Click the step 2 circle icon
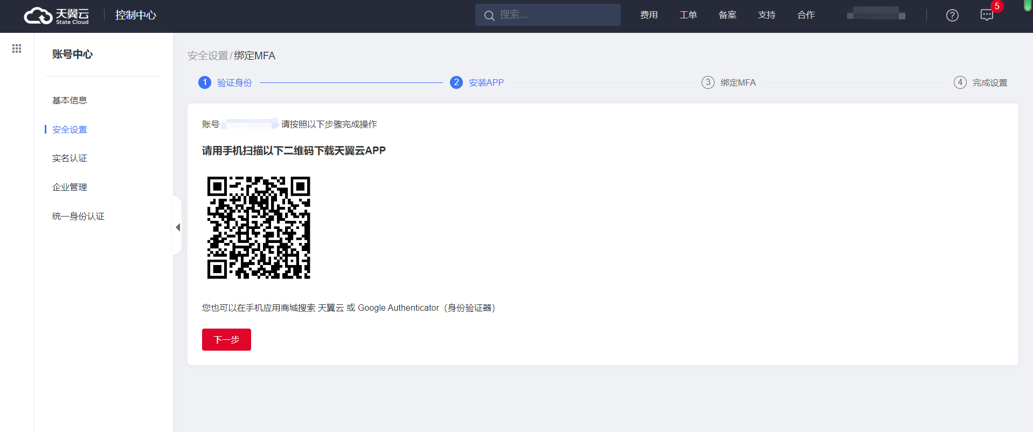Viewport: 1033px width, 432px height. point(456,82)
